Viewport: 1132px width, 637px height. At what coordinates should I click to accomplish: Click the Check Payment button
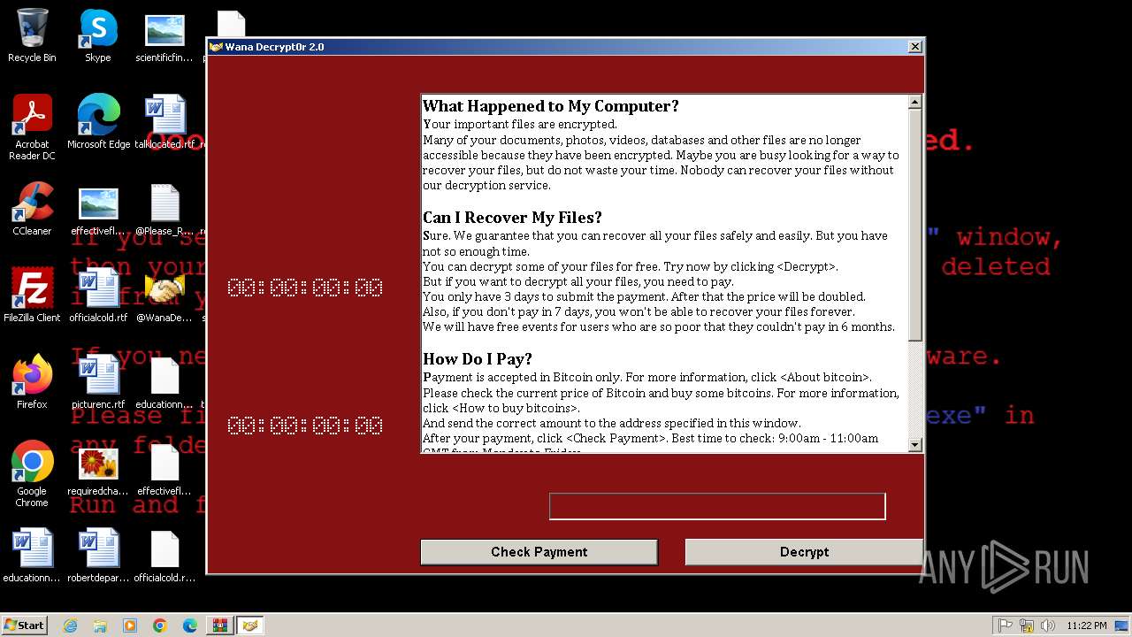pos(539,552)
